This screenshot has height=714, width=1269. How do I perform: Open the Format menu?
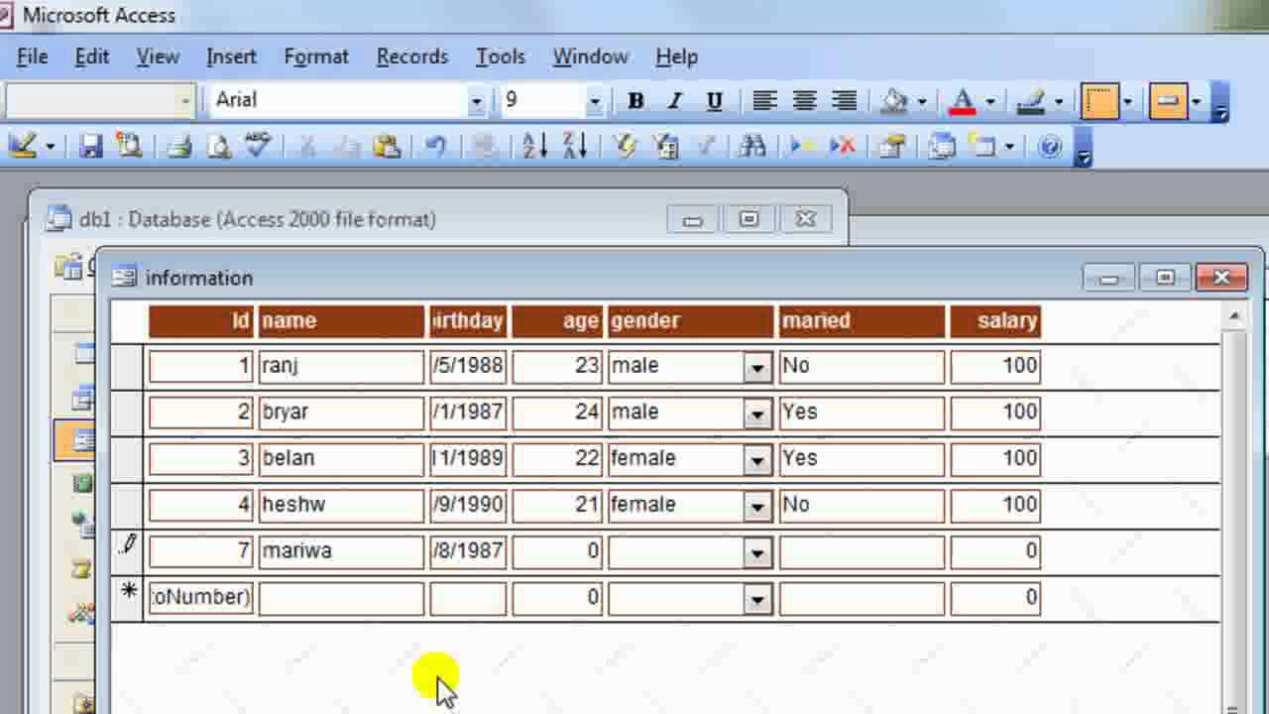pyautogui.click(x=316, y=57)
